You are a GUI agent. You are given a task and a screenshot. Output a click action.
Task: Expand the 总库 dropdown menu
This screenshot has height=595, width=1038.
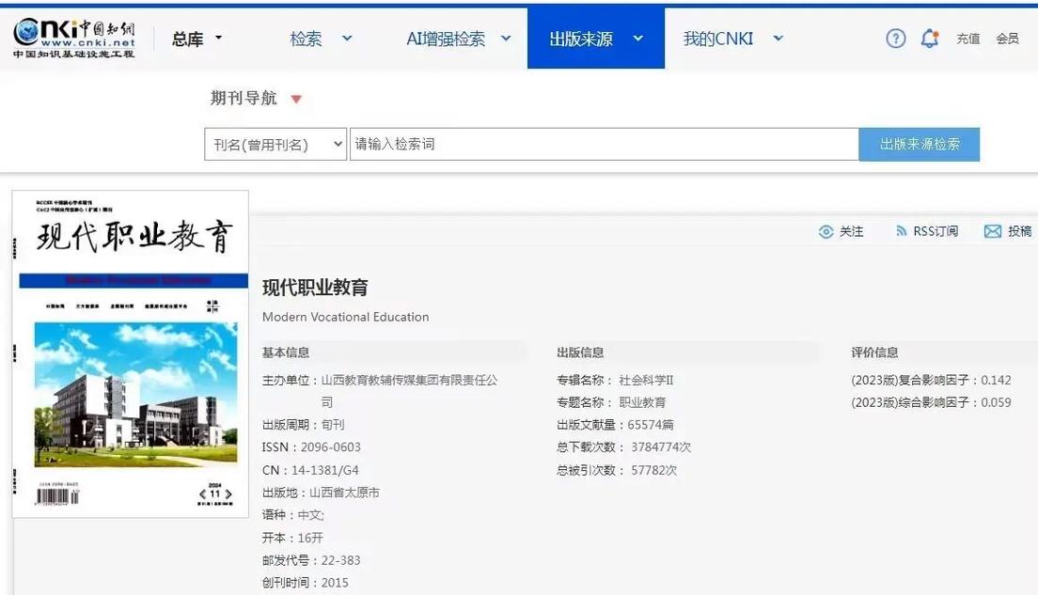tap(197, 38)
